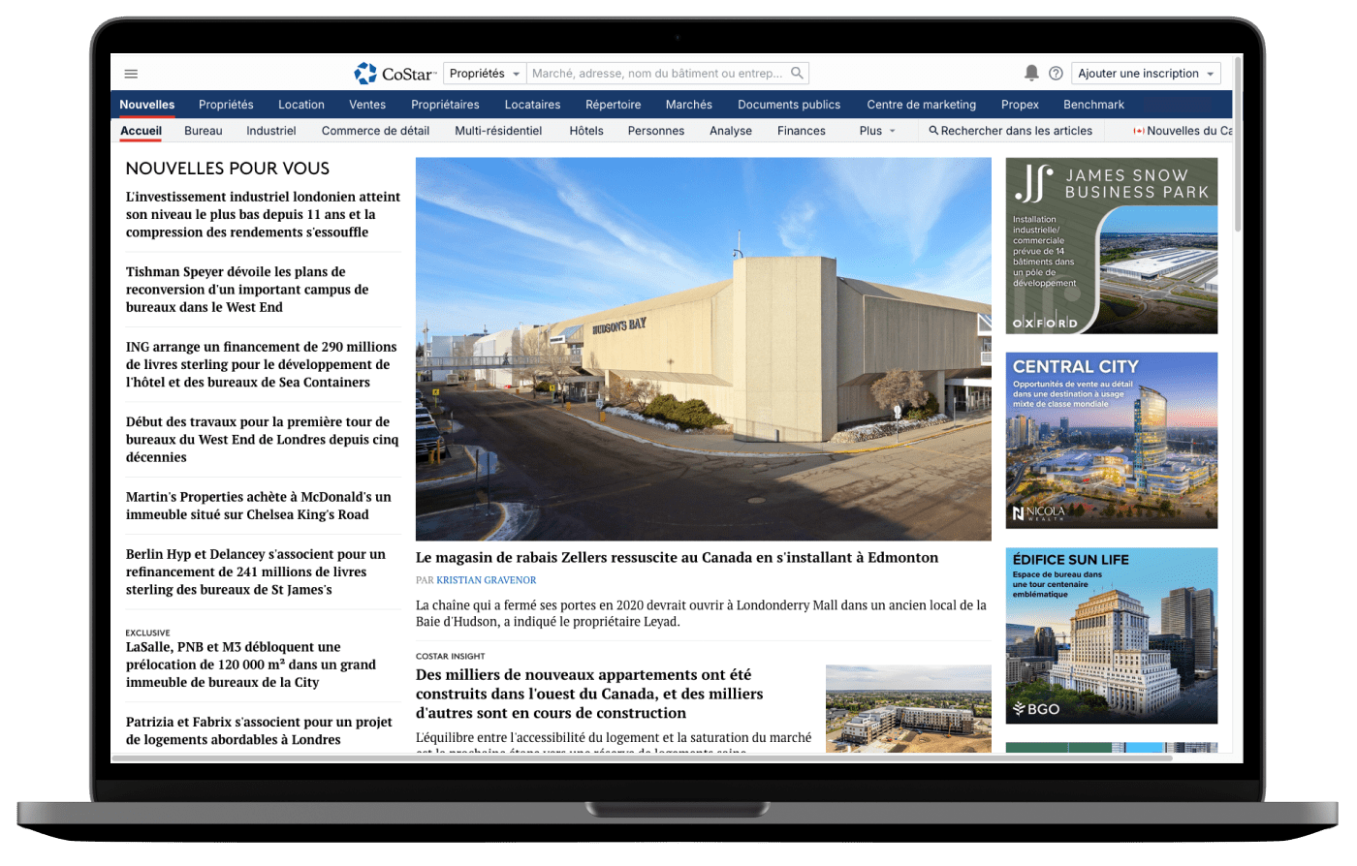Image resolution: width=1357 pixels, height=866 pixels.
Task: Open the hamburger menu icon
Action: tap(131, 74)
